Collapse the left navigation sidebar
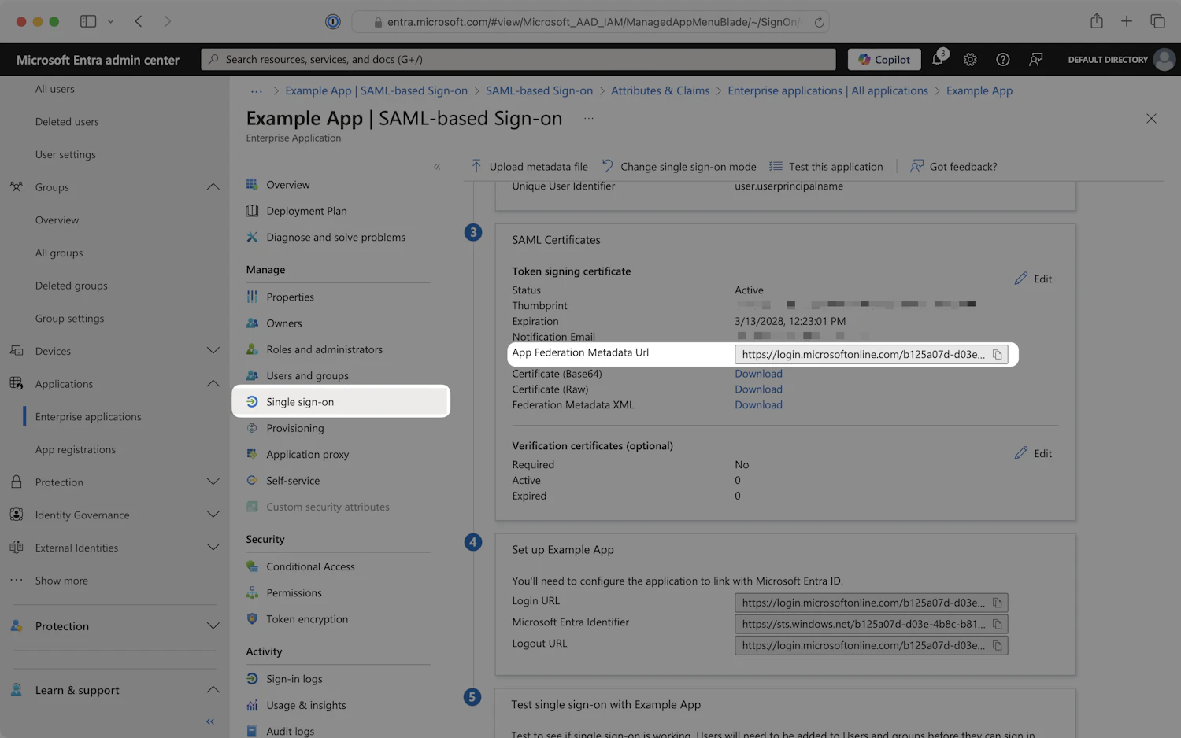 [210, 721]
